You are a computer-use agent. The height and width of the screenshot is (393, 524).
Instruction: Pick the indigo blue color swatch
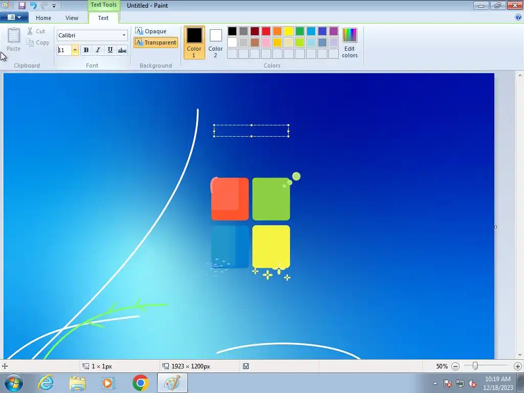(322, 31)
